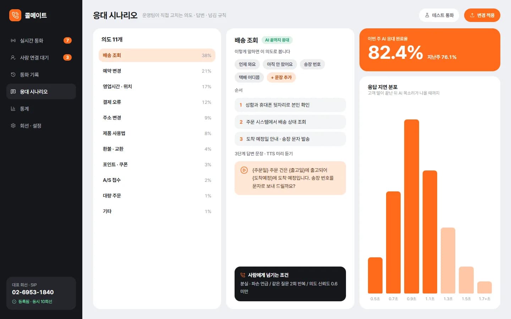Click the 02-6953-1840 phone number
The image size is (511, 319).
tap(33, 292)
